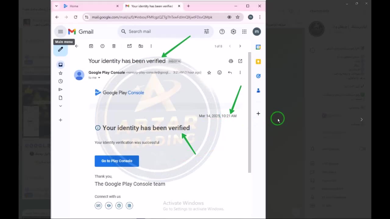The width and height of the screenshot is (390, 219).
Task: Open Chrome three-dot menu
Action: tap(260, 17)
